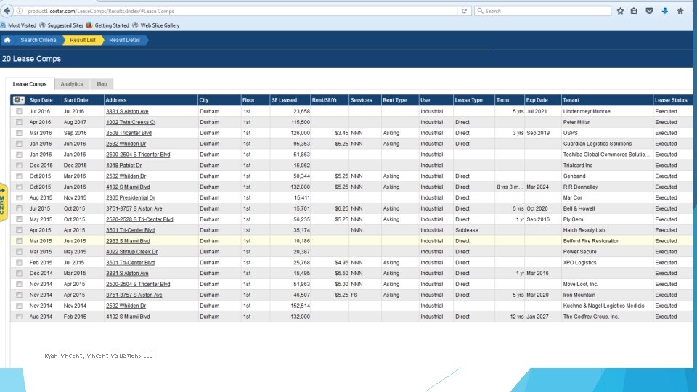
Task: Open the bookmarks list icon
Action: 634,11
